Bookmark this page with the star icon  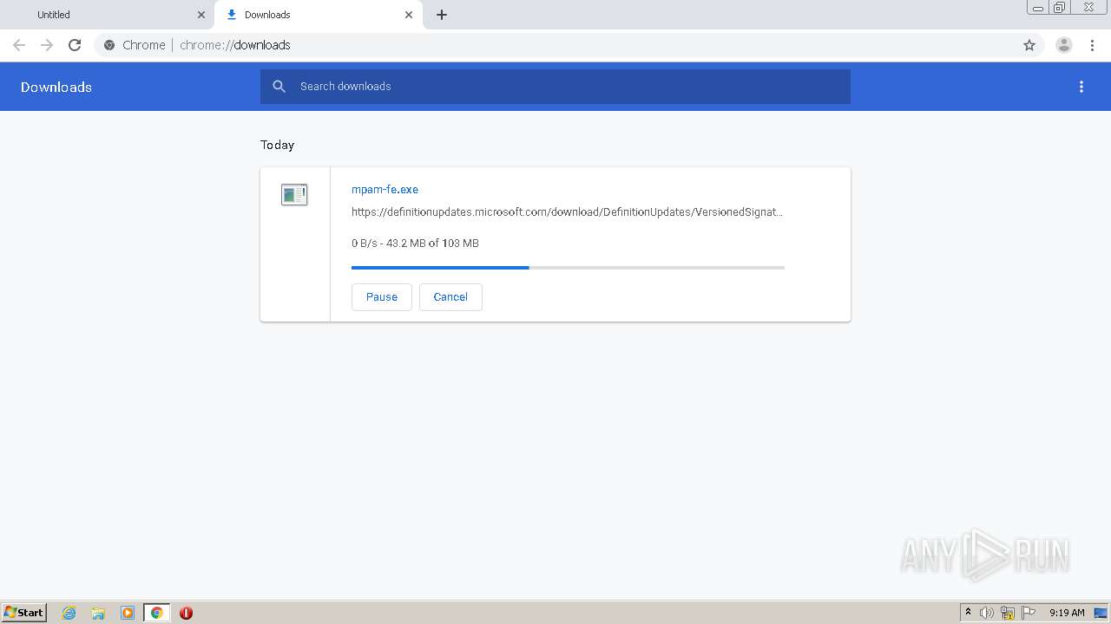click(1029, 45)
